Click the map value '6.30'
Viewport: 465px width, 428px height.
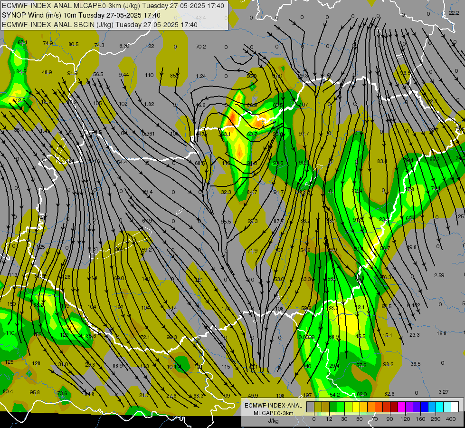tap(124, 46)
